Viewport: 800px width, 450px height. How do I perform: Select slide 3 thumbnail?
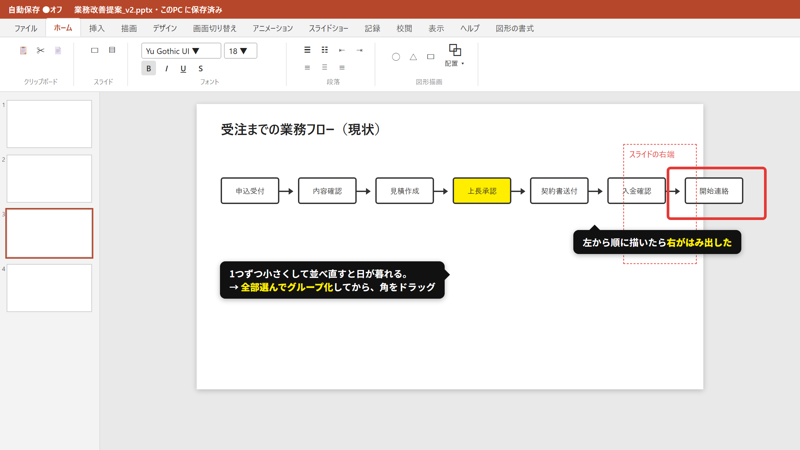pos(49,233)
